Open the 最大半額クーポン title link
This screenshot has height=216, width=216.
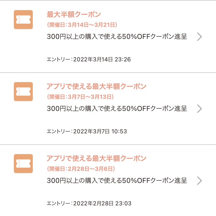74,14
